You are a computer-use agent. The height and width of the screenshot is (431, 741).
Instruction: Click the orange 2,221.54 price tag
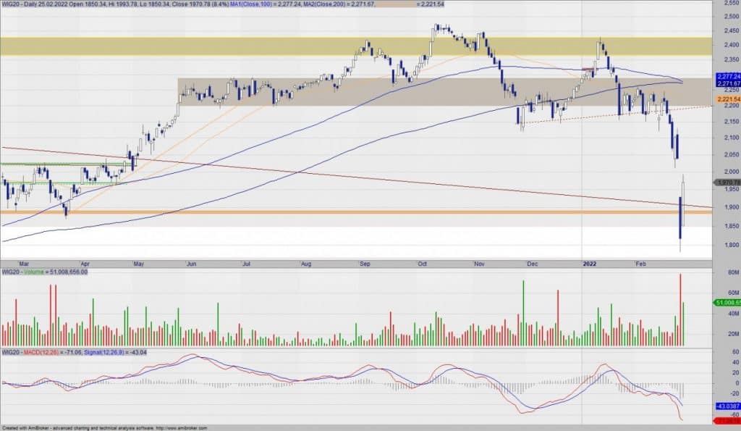click(727, 99)
